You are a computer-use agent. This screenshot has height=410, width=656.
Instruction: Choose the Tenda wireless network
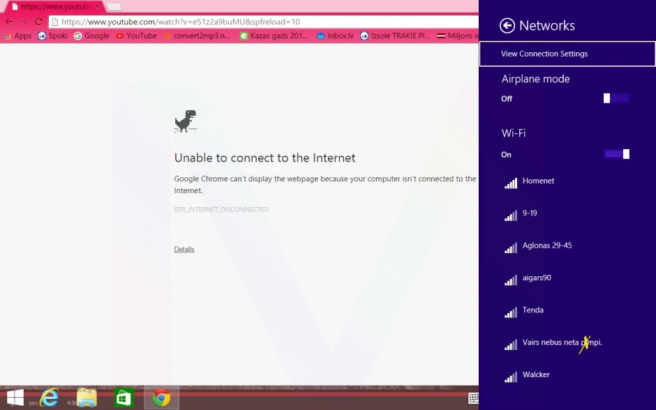[x=532, y=310]
